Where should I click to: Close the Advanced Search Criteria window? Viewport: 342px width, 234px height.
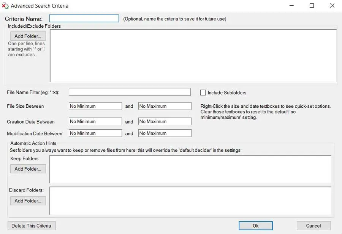click(332, 6)
